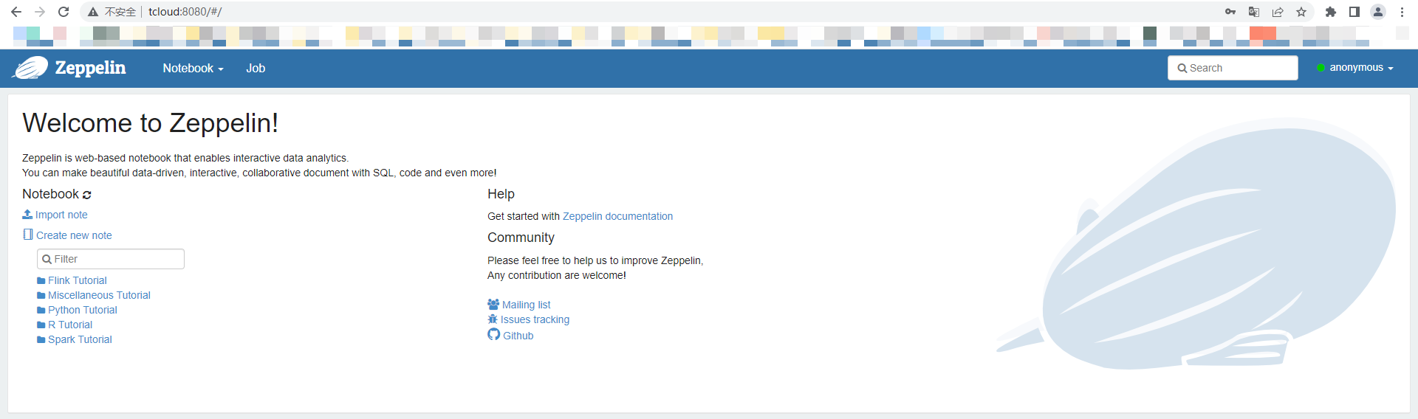Expand the Miscellaneous Tutorial folder
The width and height of the screenshot is (1418, 419).
click(94, 295)
